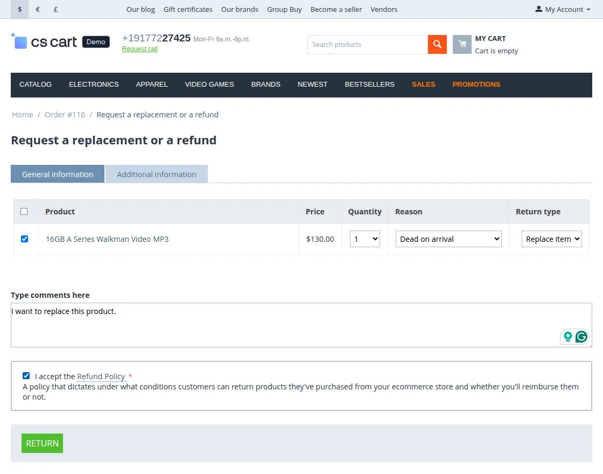The image size is (603, 474).
Task: Switch to Additional information tab
Action: 157,175
